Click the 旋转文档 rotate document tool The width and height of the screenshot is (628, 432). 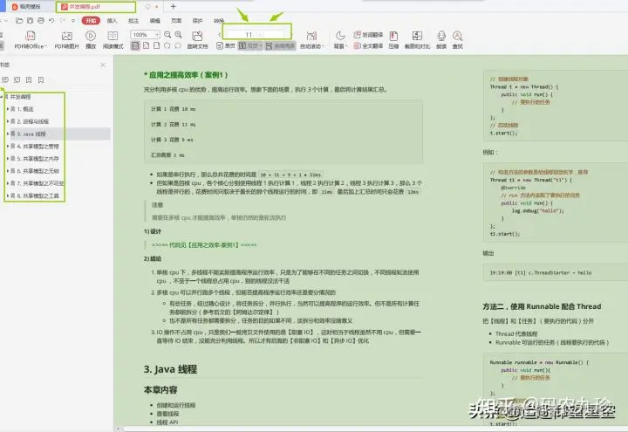(197, 40)
